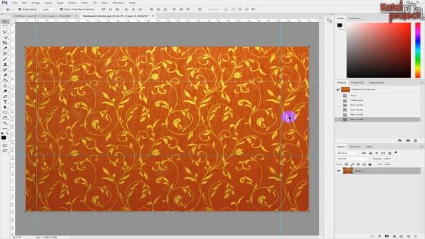Switch to the Swatches tab
The height and width of the screenshot is (239, 425).
click(354, 19)
